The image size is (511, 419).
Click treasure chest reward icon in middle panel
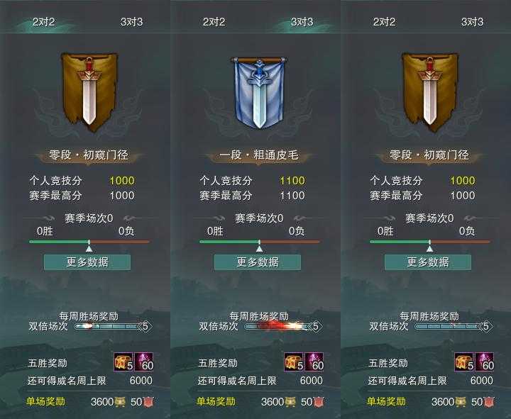294,362
